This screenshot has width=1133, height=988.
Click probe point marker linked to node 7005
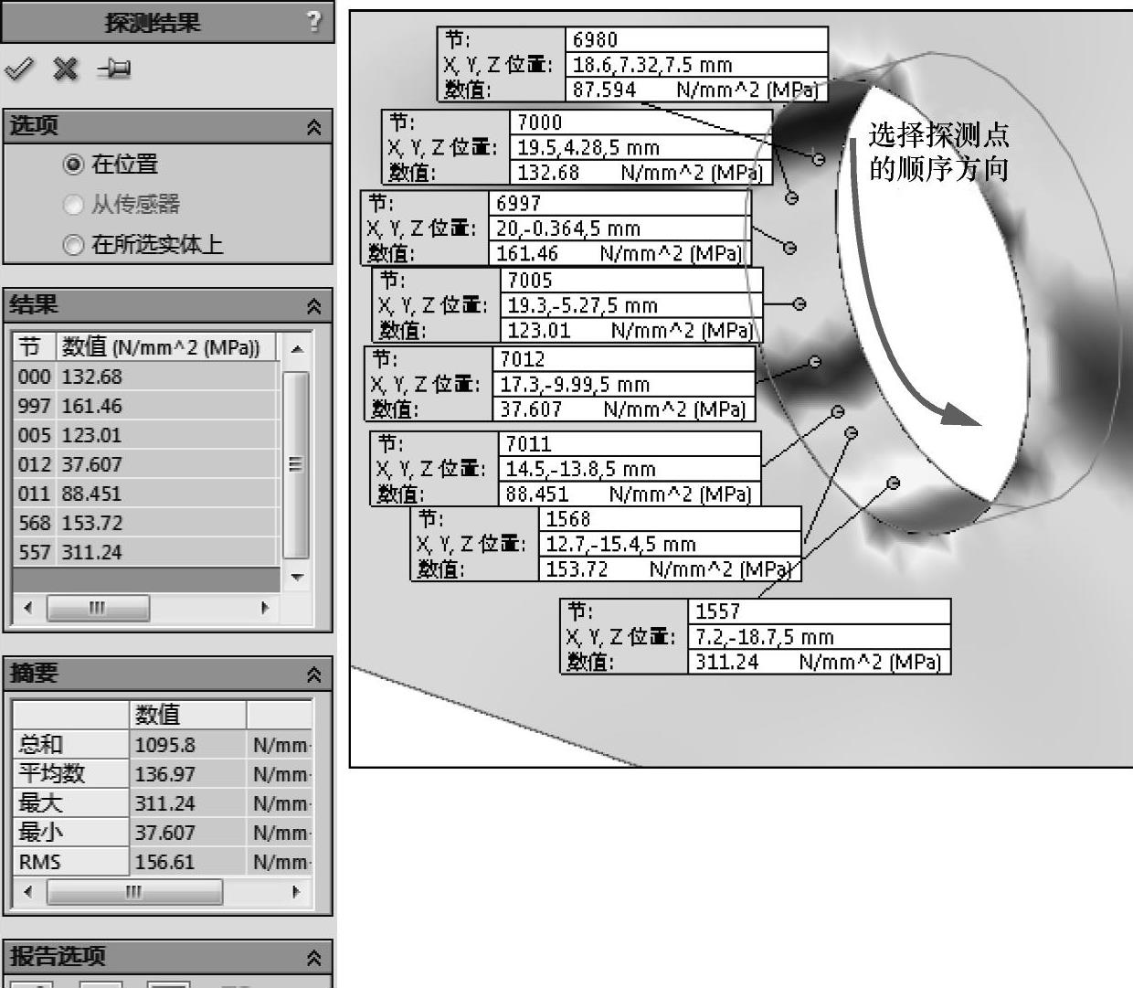click(x=799, y=304)
